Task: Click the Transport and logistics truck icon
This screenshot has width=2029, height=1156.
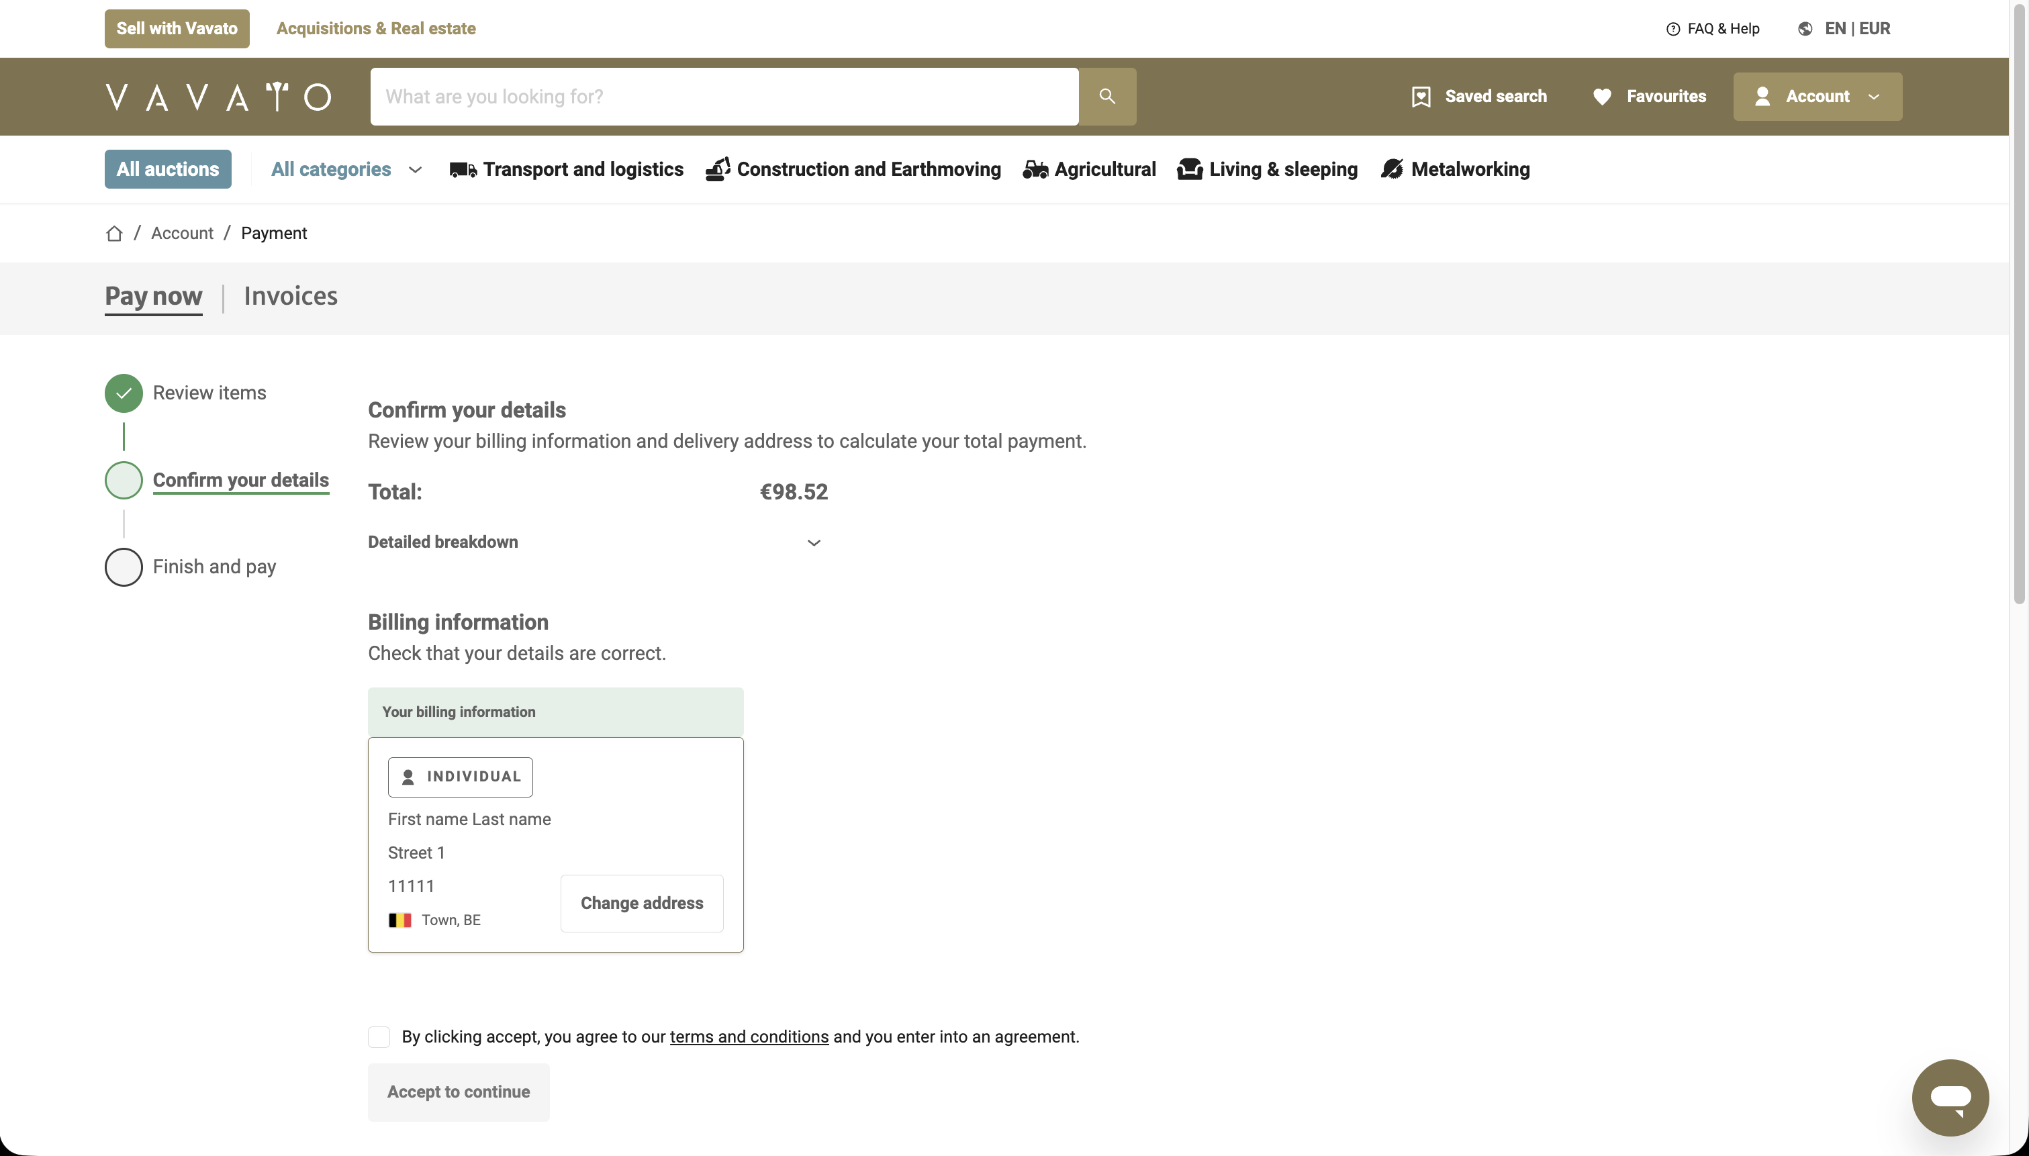Action: [x=463, y=170]
